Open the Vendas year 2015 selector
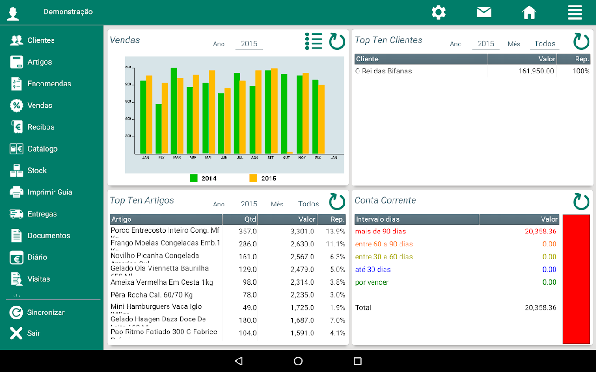 pos(249,44)
